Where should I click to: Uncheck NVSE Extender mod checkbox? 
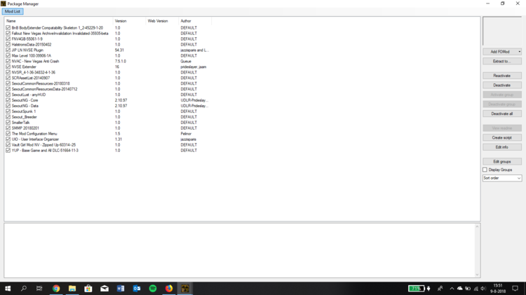tap(8, 67)
